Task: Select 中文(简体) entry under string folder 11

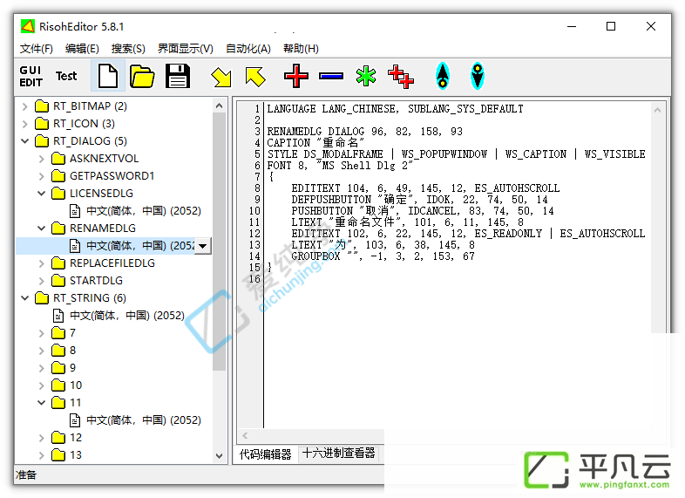Action: [x=135, y=420]
